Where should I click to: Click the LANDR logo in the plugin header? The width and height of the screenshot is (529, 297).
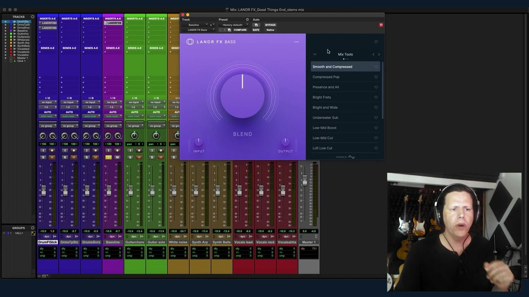[190, 42]
